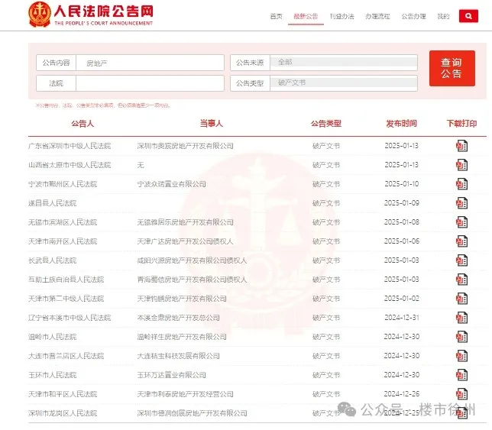The width and height of the screenshot is (492, 430).
Task: Open the 公告办理 nav item
Action: (413, 16)
